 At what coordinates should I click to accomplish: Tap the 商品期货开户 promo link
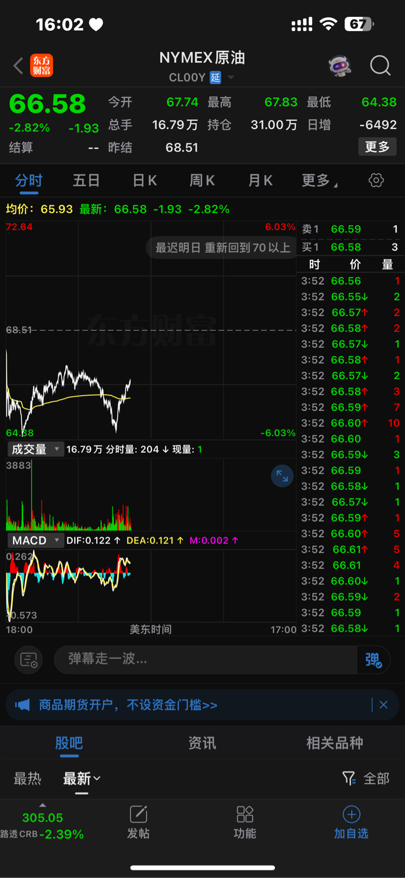tap(128, 705)
